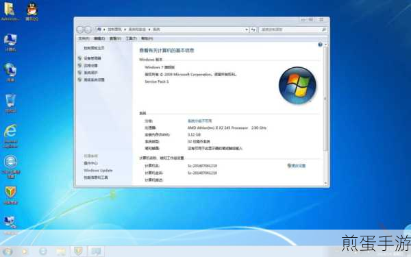Open the shield security app desktop icon
The height and width of the screenshot is (257, 411).
pos(10,195)
